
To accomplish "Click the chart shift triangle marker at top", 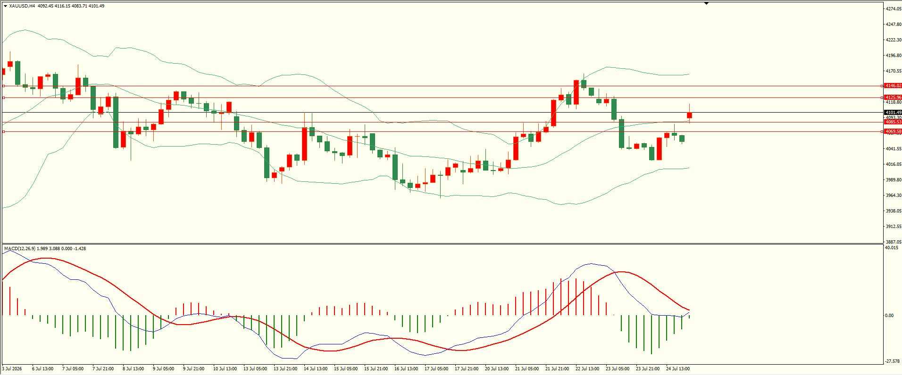I will 706,3.
